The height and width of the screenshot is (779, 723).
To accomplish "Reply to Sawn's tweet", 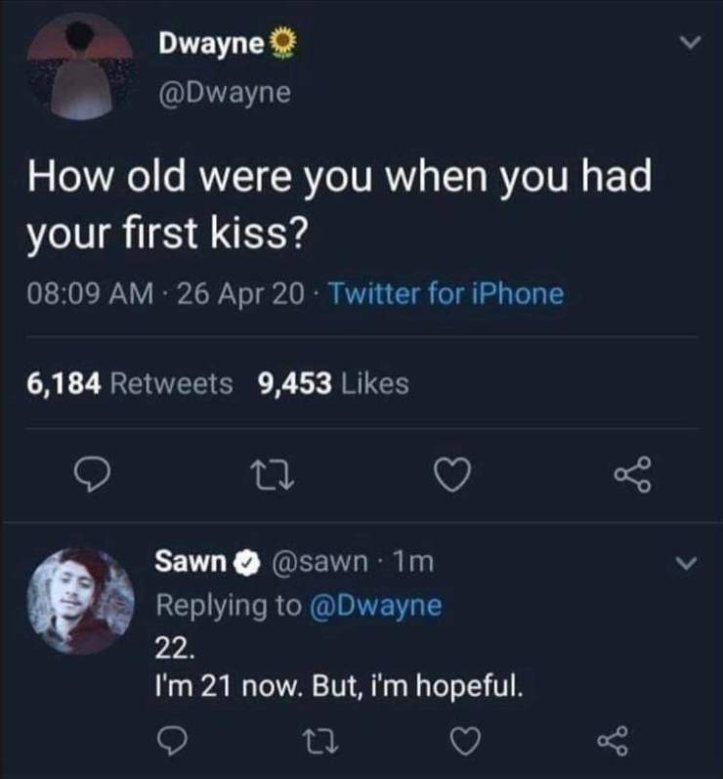I will (174, 743).
